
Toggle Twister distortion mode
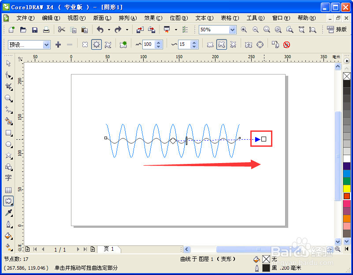(108, 45)
